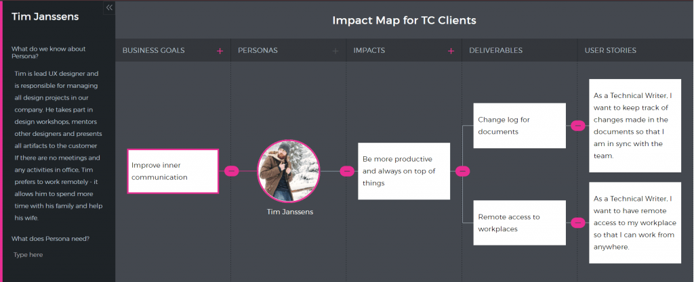Select user story about tracking document changes

point(635,126)
